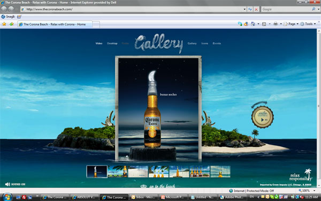Select the pale empty beach thumbnail
Viewport: 321px width, 201px height.
138,172
